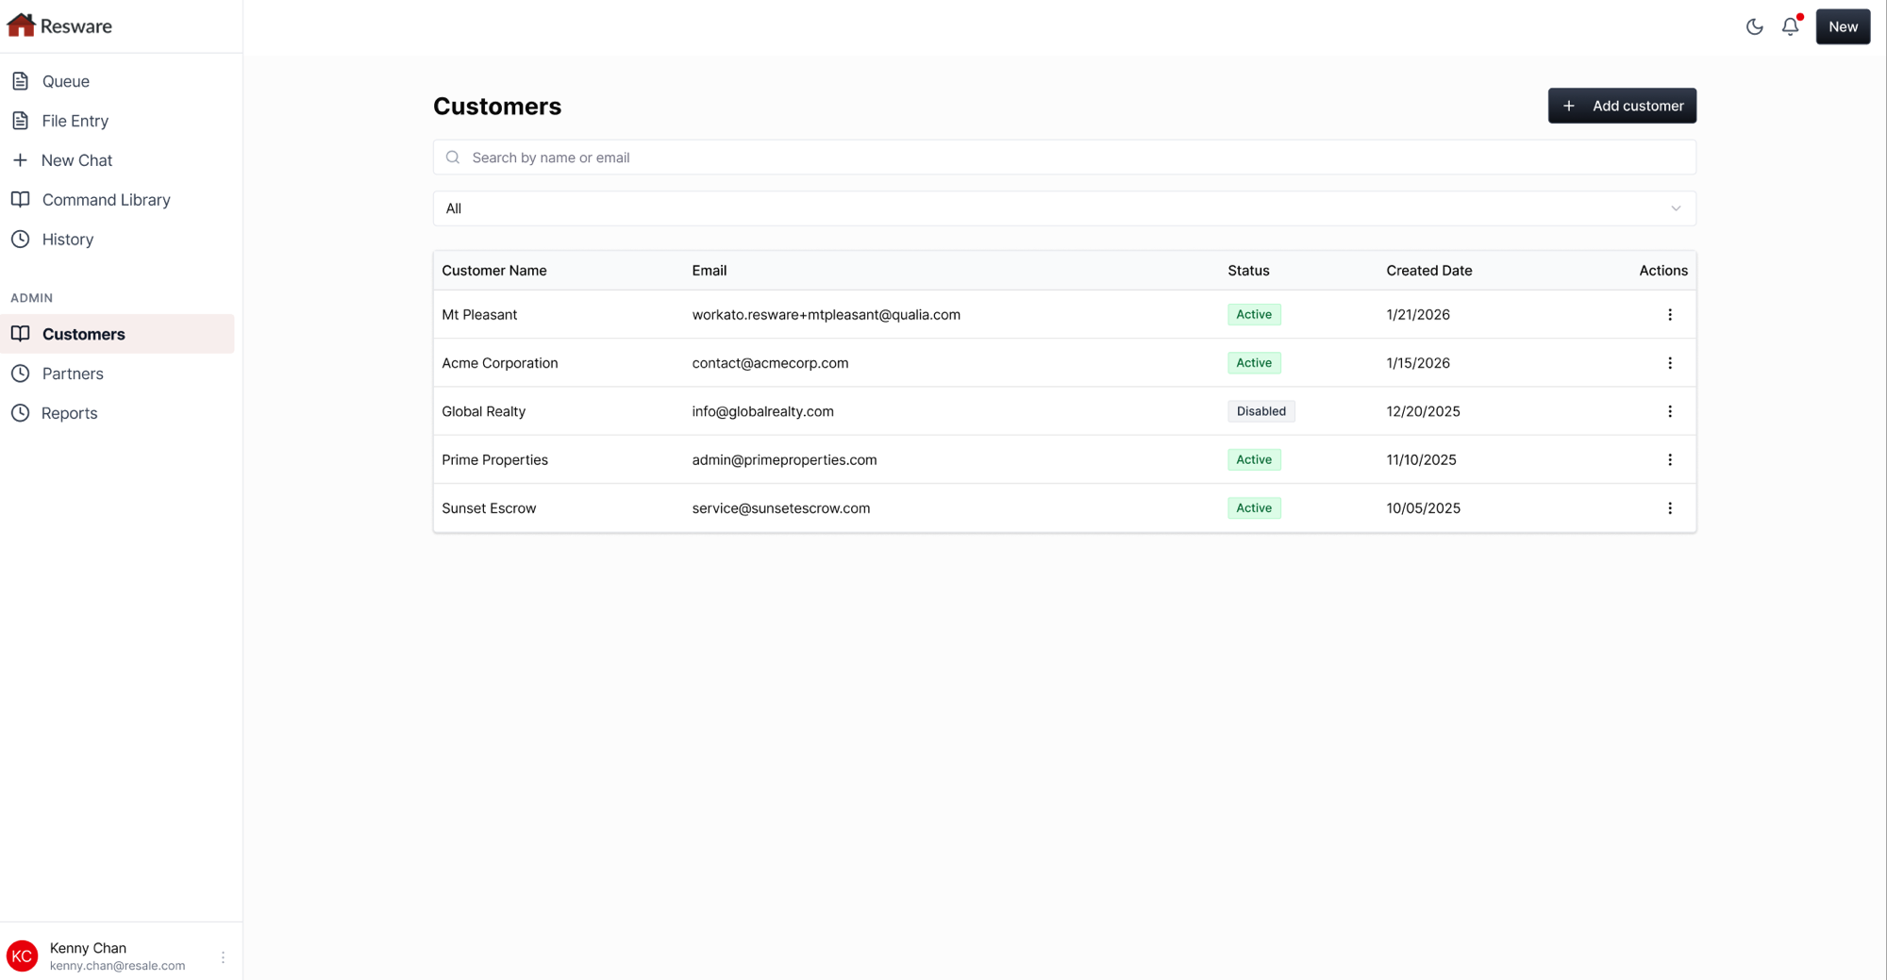Image resolution: width=1887 pixels, height=980 pixels.
Task: Click the Active badge for Prime Properties
Action: click(x=1254, y=460)
